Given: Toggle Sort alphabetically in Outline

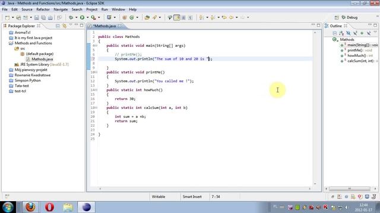Looking at the screenshot, I should tap(341, 33).
